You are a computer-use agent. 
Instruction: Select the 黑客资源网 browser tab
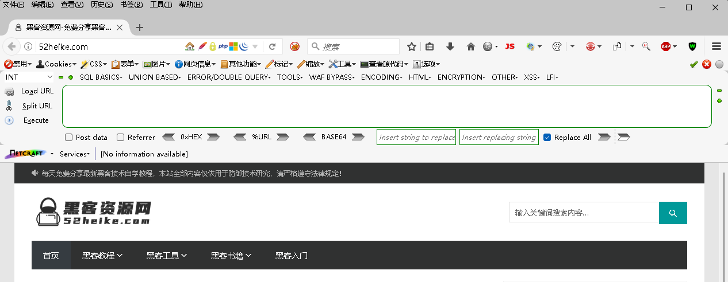[x=68, y=27]
